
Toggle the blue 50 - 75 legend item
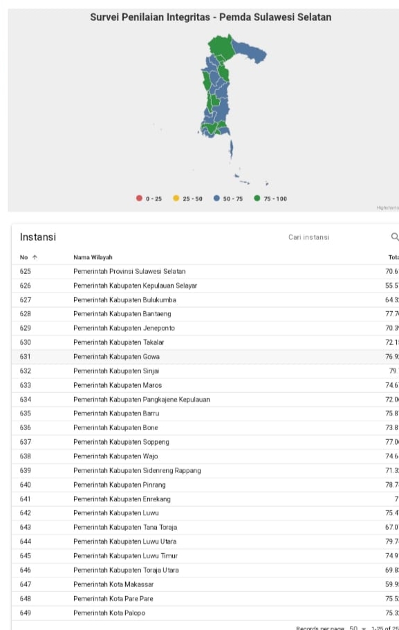point(228,198)
